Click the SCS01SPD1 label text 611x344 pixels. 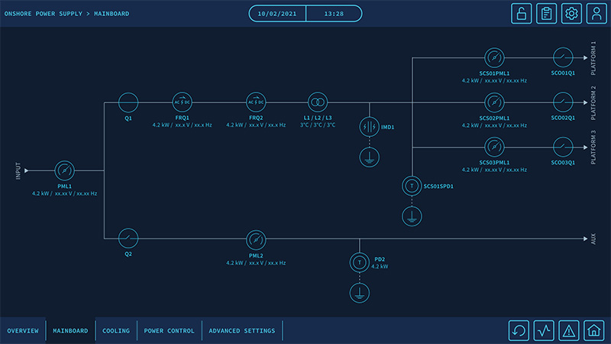click(x=438, y=187)
